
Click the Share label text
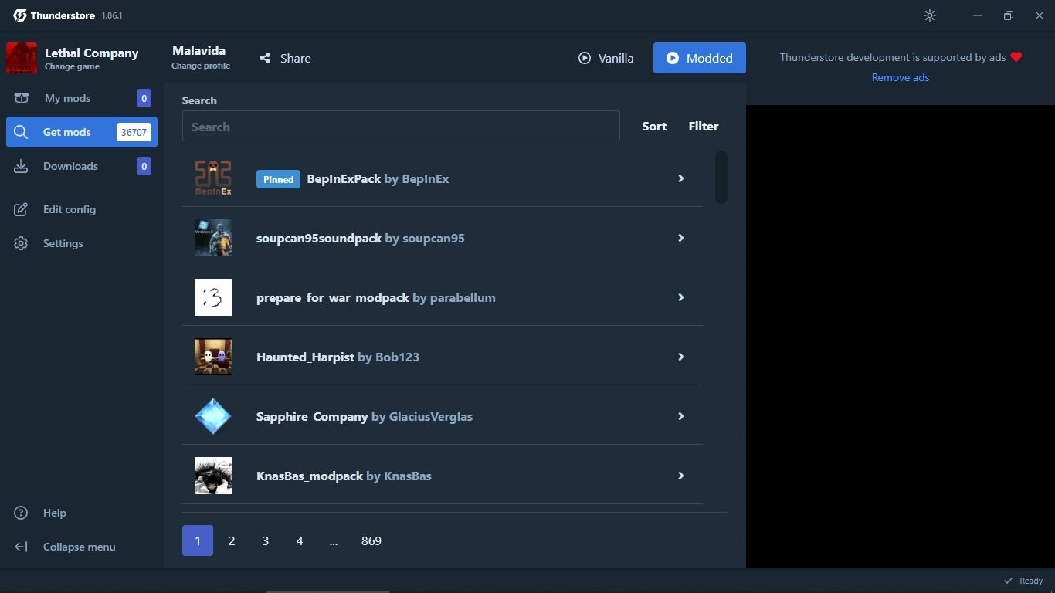coord(296,58)
